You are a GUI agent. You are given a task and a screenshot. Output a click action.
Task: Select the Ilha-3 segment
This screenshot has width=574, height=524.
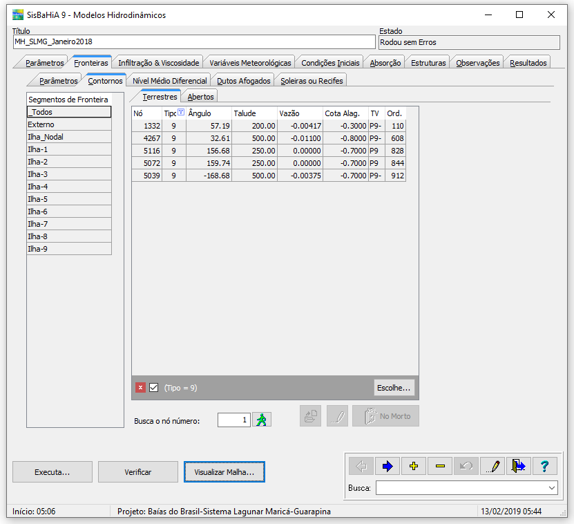click(x=69, y=174)
